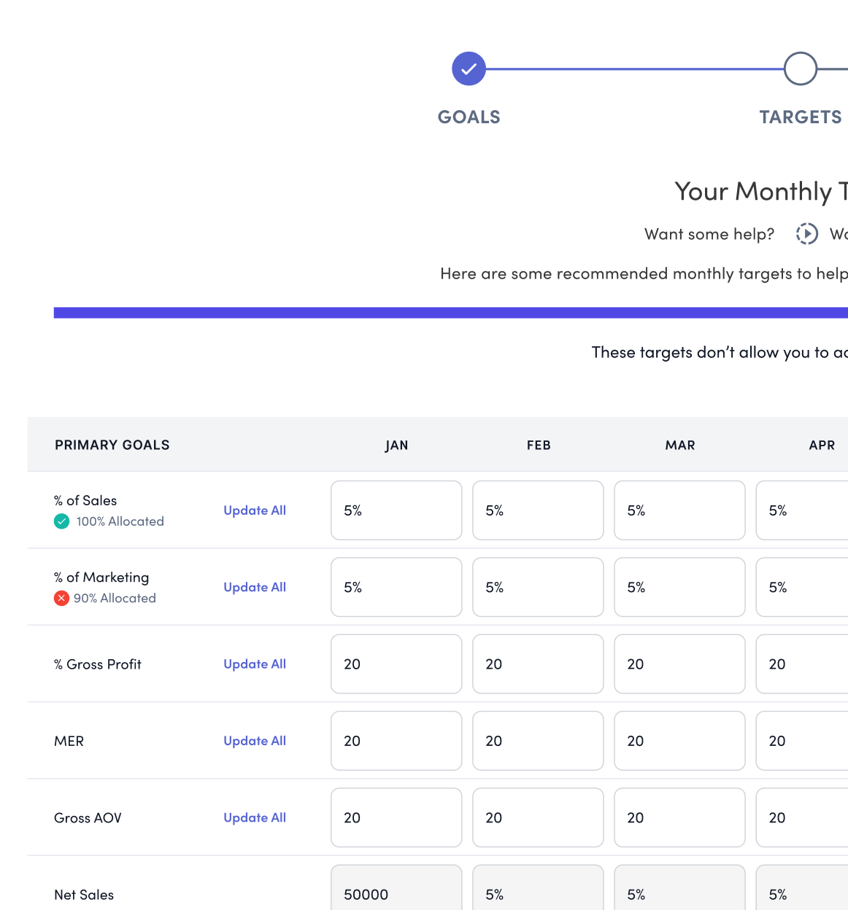The image size is (848, 910).
Task: Click Update All in the MER row
Action: click(x=255, y=741)
